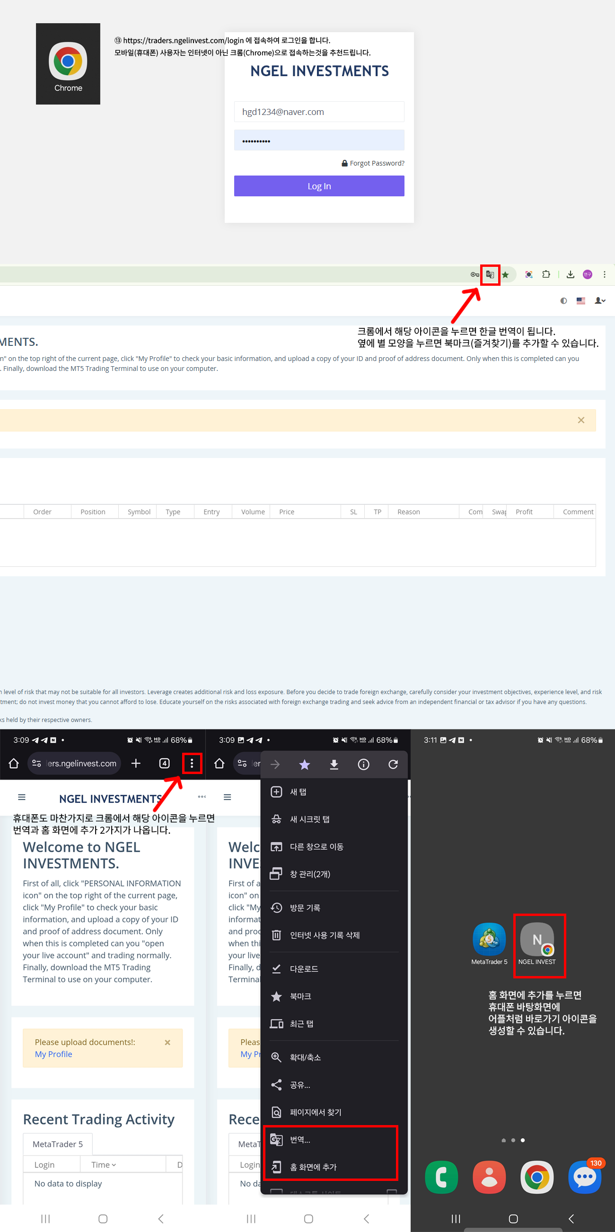The height and width of the screenshot is (1232, 615).
Task: Tap the download arrow in Chrome menu top row
Action: click(x=334, y=764)
